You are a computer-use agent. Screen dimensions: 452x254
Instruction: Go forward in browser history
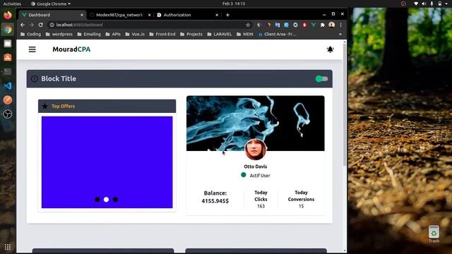pyautogui.click(x=32, y=25)
